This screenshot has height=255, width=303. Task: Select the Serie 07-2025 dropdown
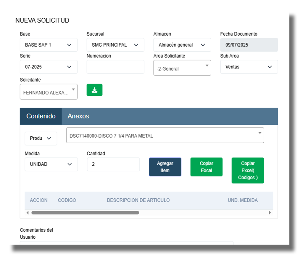click(49, 67)
